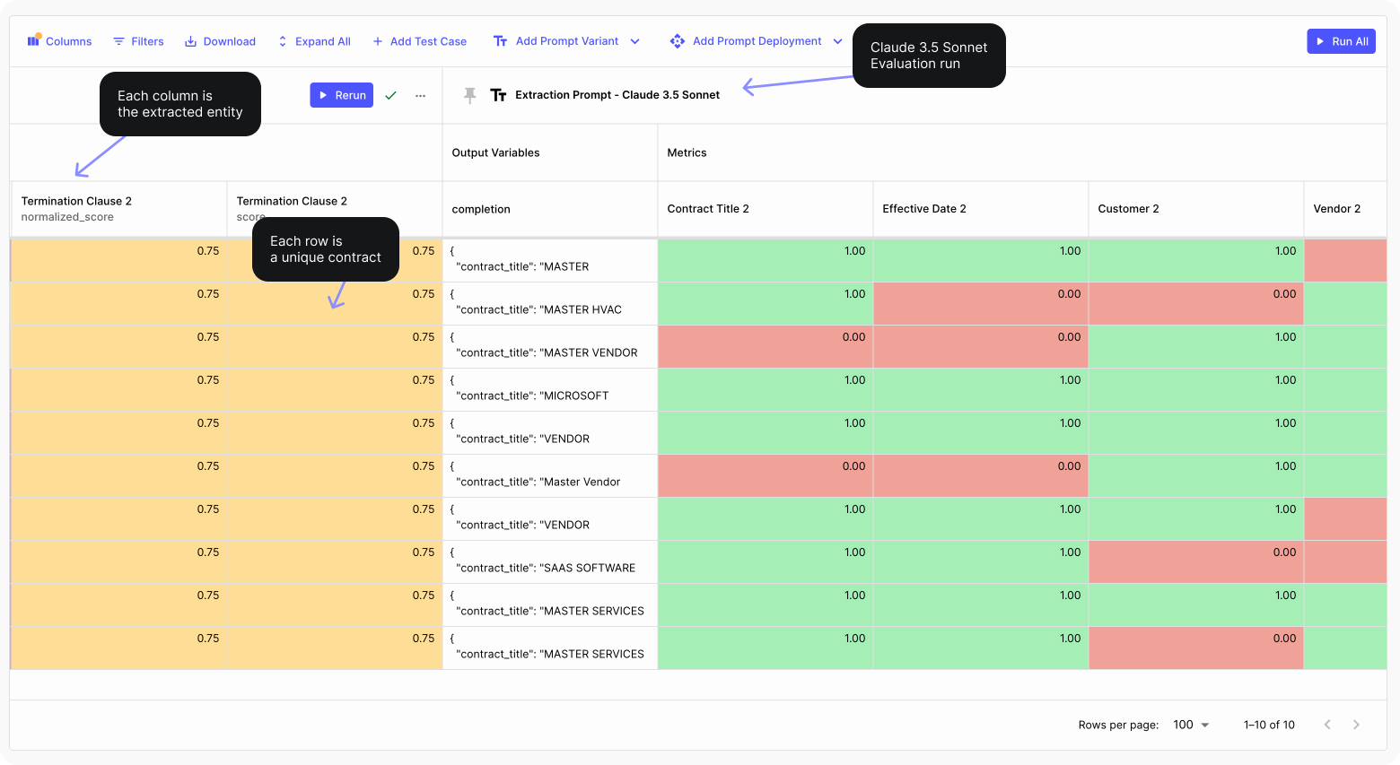Click the Rerun button
The height and width of the screenshot is (765, 1400).
pos(341,95)
